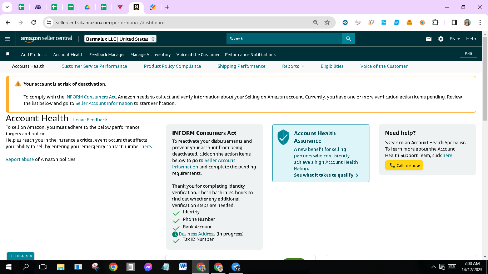Open the EN language dropdown
The image size is (488, 274).
pos(455,39)
